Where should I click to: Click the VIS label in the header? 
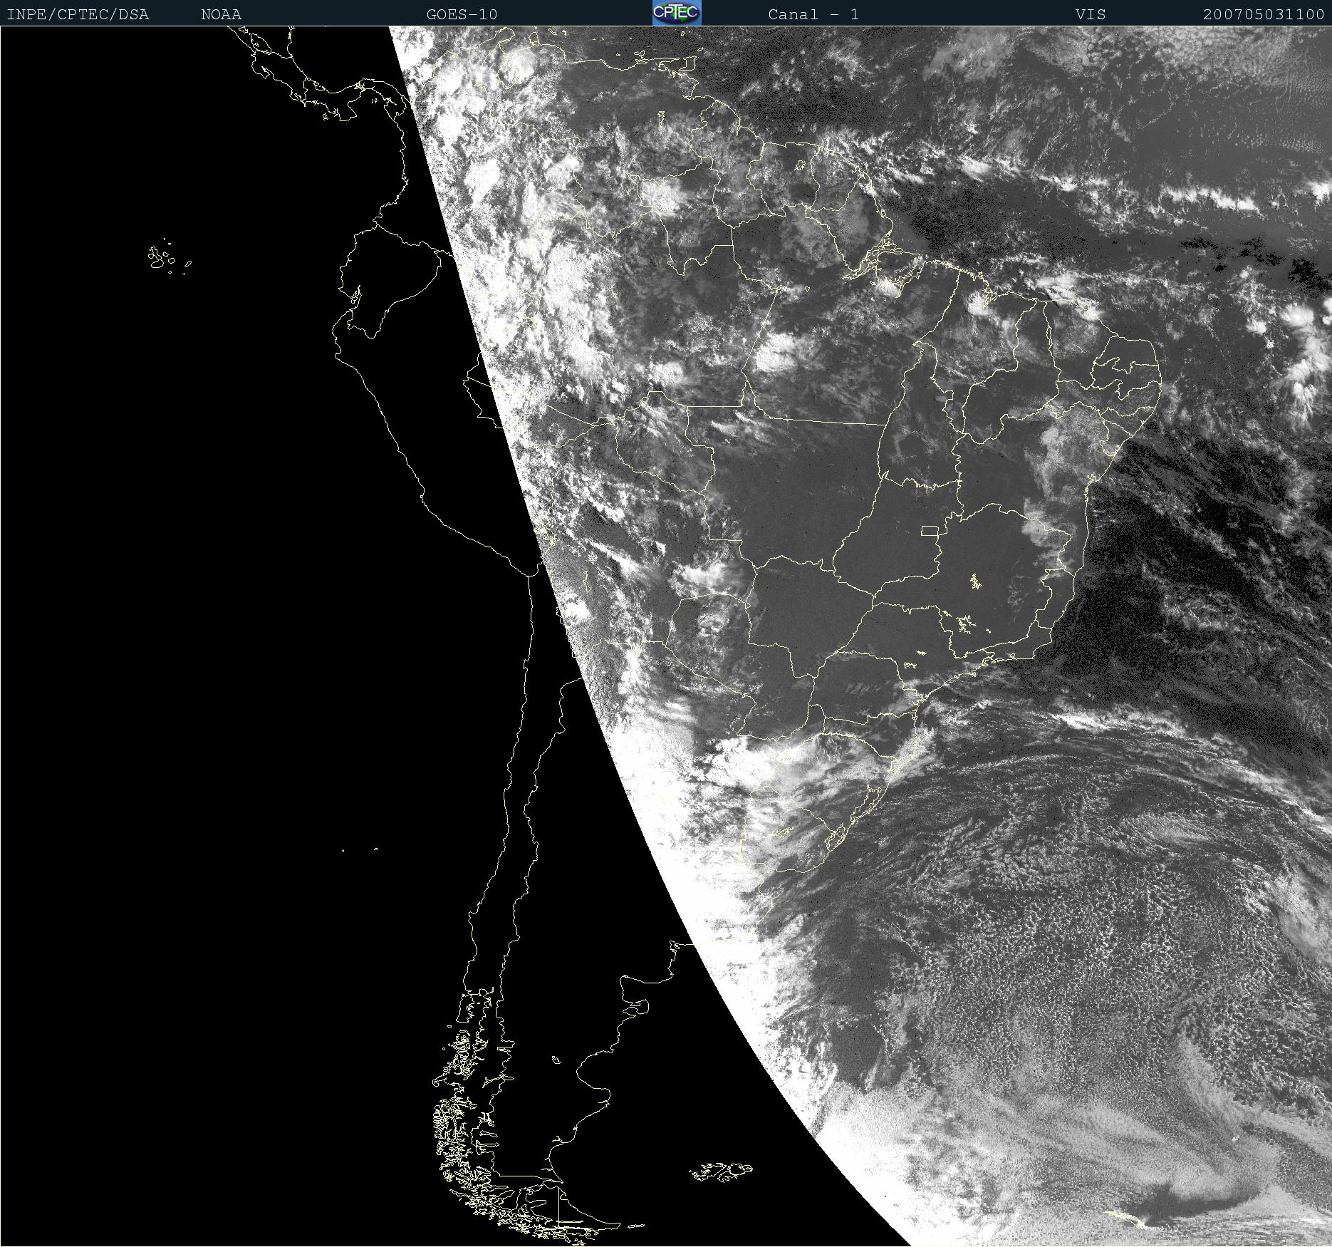1091,15
